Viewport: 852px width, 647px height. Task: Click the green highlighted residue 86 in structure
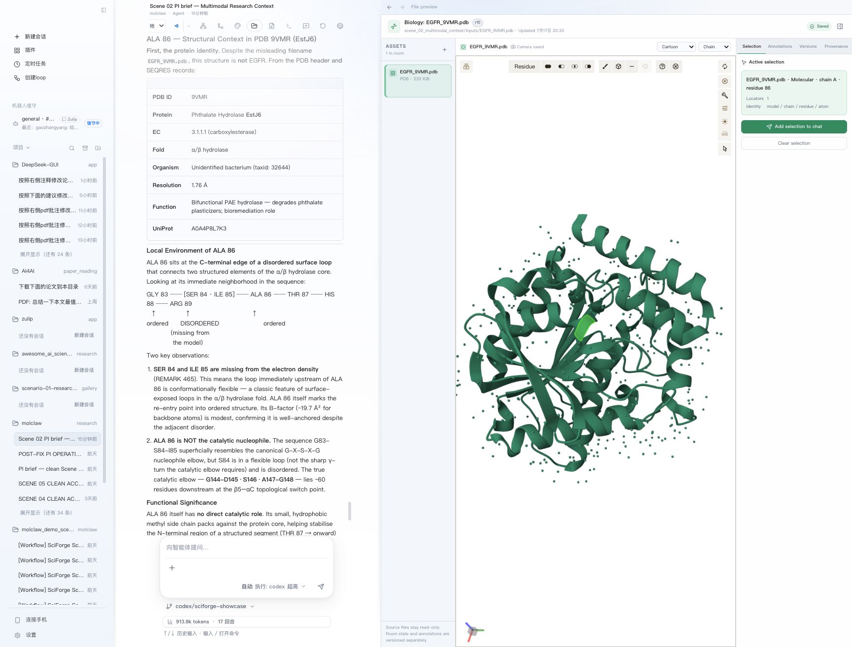click(585, 327)
